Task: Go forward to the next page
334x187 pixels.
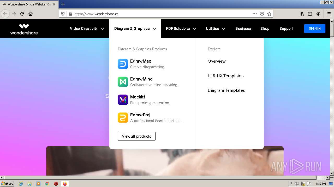Action: pyautogui.click(x=14, y=14)
